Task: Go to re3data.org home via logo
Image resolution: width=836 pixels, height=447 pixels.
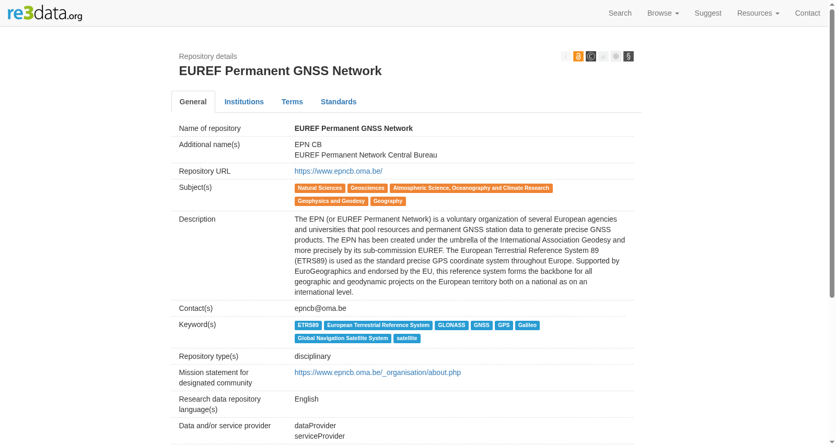Action: click(x=45, y=13)
